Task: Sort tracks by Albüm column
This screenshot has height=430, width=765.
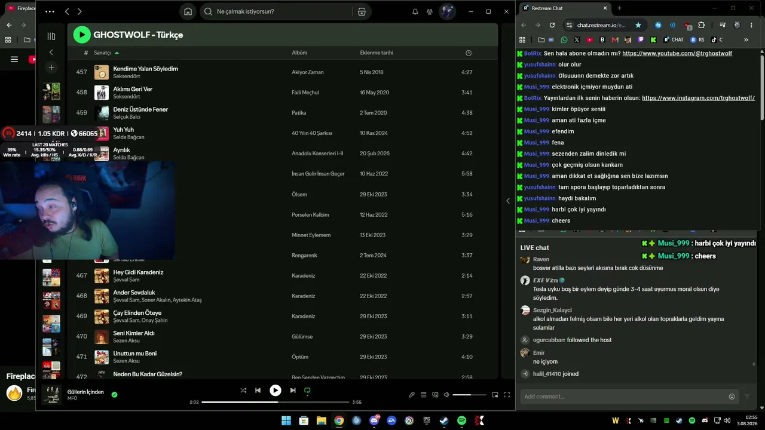Action: 299,53
